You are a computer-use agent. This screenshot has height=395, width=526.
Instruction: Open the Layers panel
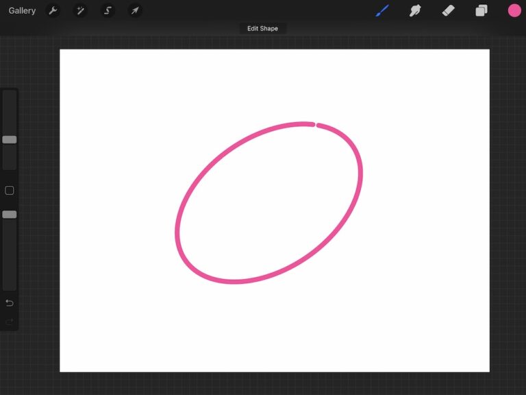point(481,10)
